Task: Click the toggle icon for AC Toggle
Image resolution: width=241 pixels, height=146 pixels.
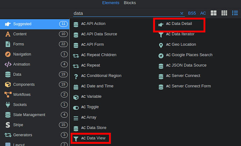Action: tap(76, 108)
